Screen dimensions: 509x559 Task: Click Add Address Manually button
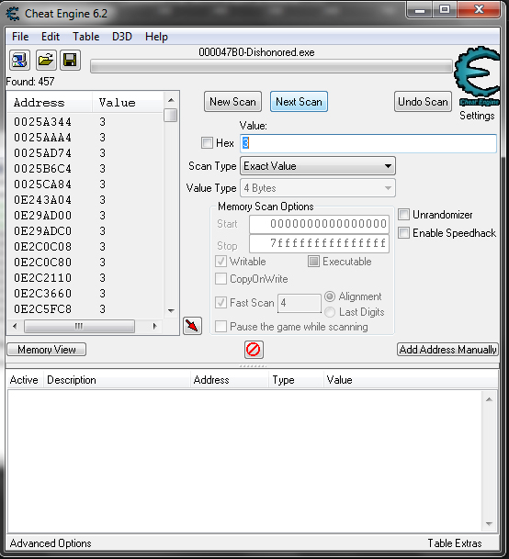[x=447, y=350]
